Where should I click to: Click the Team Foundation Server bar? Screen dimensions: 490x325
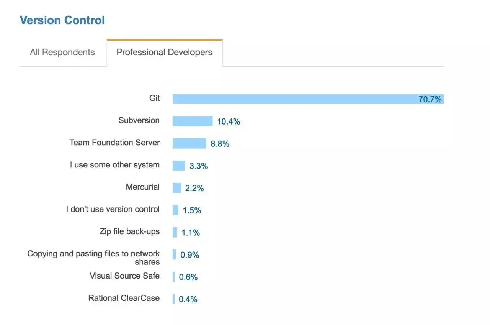(x=189, y=144)
